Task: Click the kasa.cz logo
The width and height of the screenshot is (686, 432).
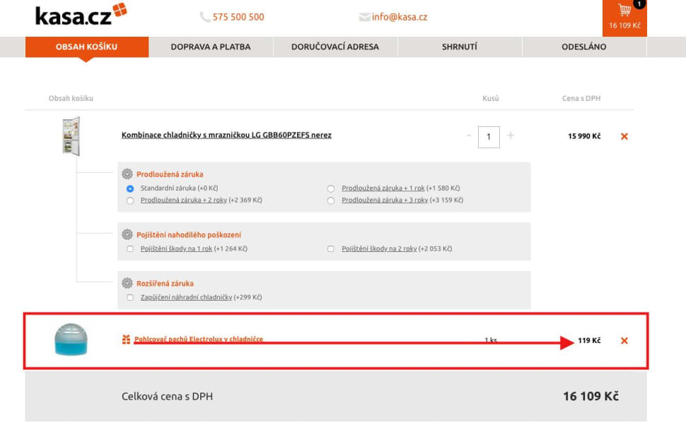Action: 81,15
